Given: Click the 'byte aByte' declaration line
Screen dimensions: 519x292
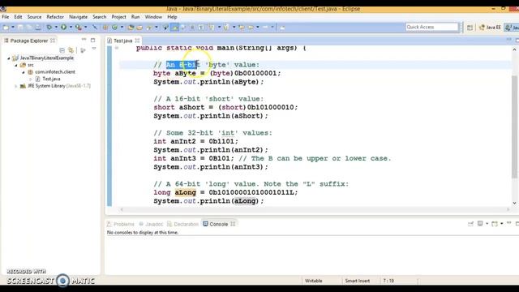Looking at the screenshot, I should (217, 73).
